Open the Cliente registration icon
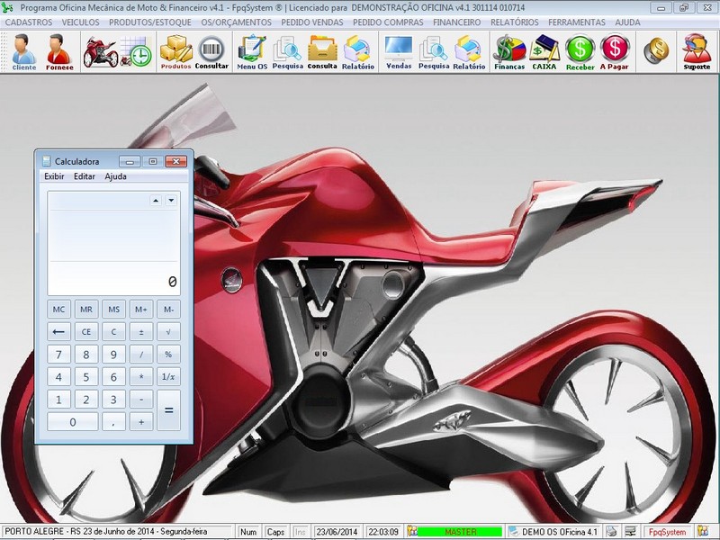720x540 pixels. point(24,51)
